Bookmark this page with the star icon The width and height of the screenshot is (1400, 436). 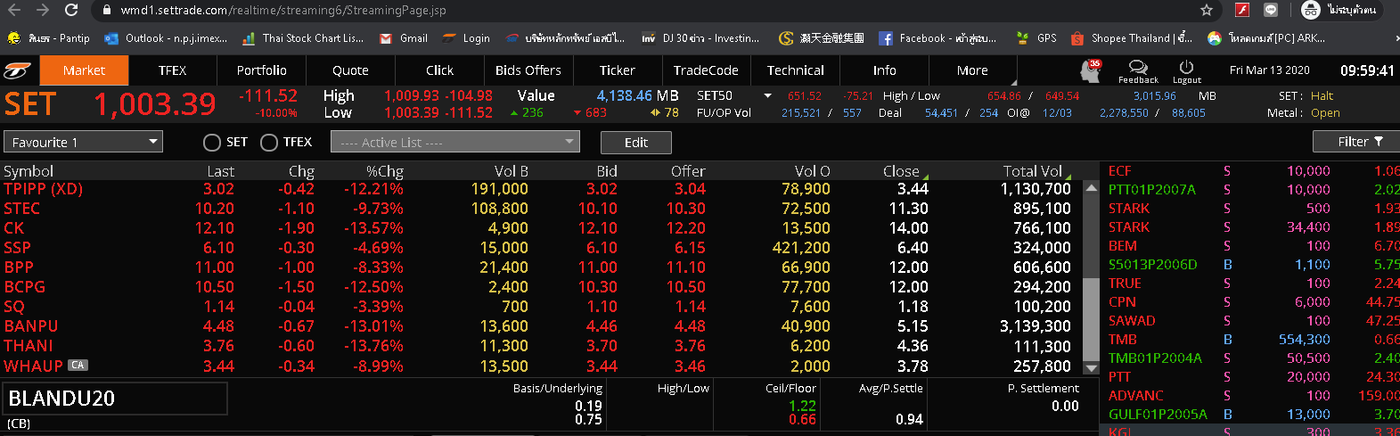point(1207,10)
